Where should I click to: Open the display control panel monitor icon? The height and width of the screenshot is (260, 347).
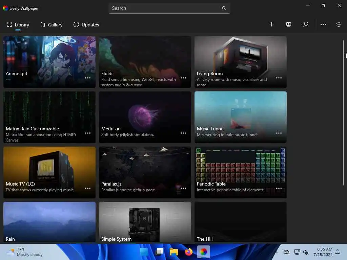(289, 24)
